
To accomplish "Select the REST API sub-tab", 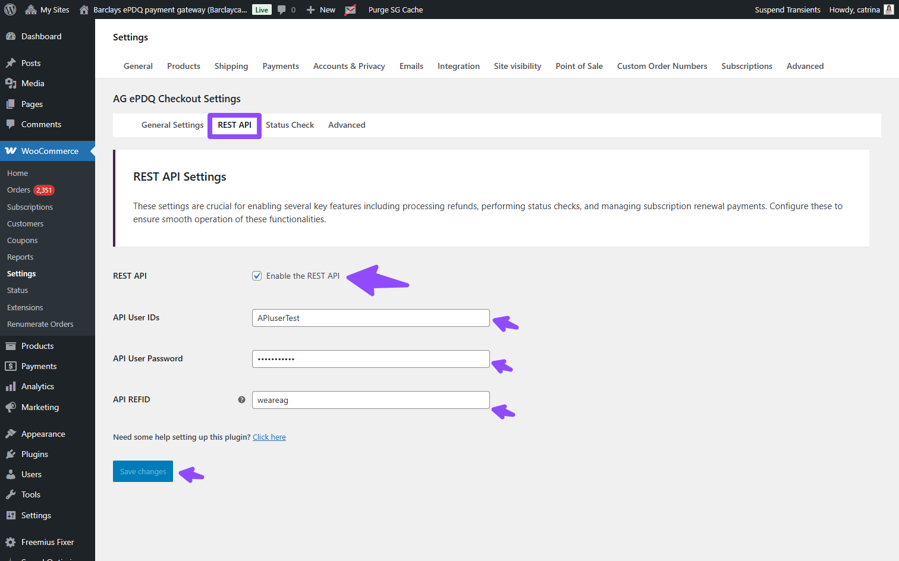I will 234,125.
